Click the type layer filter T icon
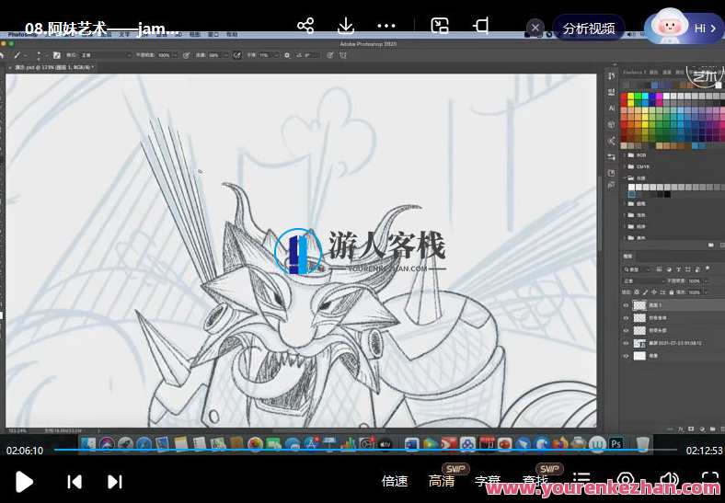The image size is (725, 503). (x=678, y=269)
